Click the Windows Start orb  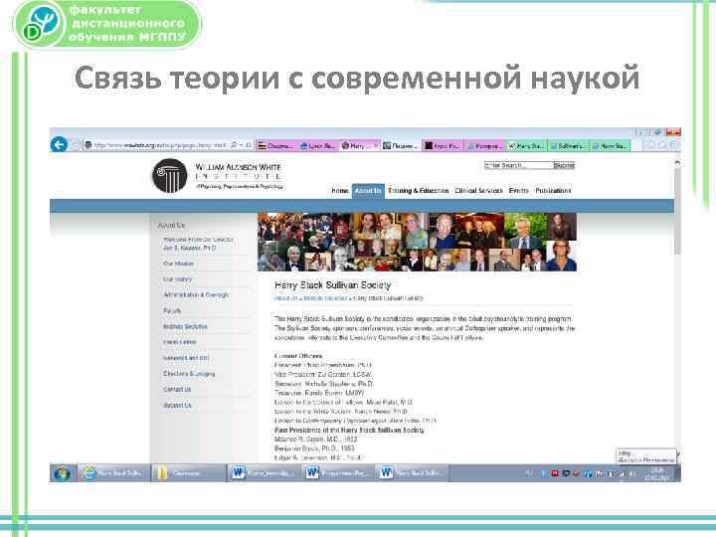62,473
